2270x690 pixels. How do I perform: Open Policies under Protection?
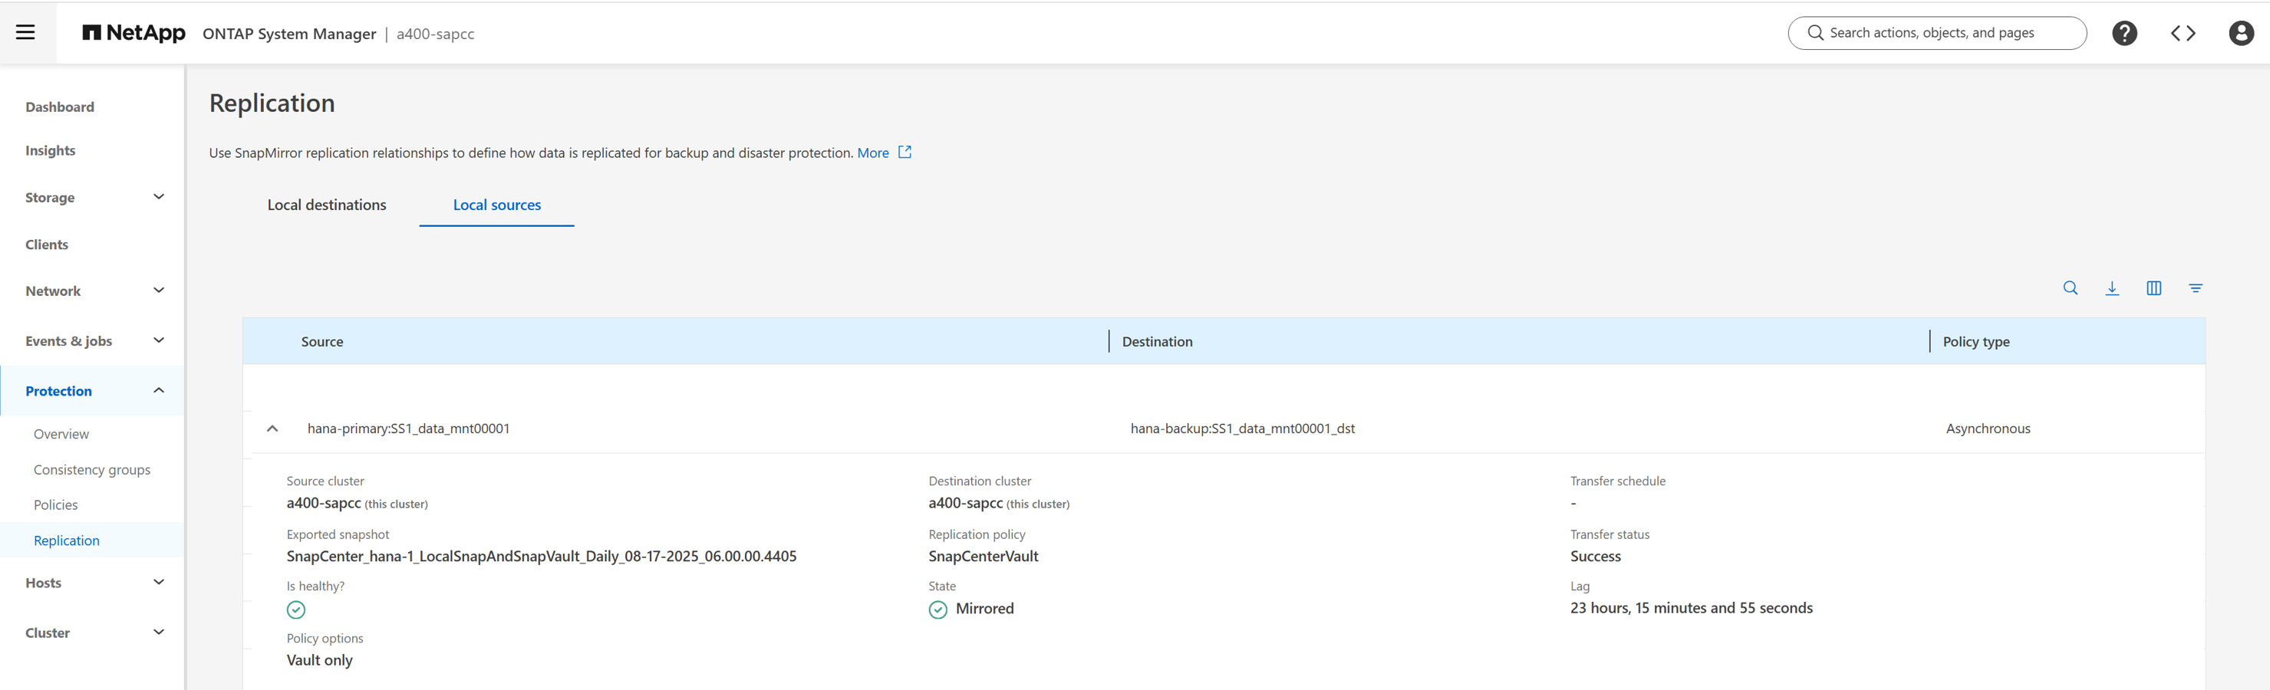[55, 505]
